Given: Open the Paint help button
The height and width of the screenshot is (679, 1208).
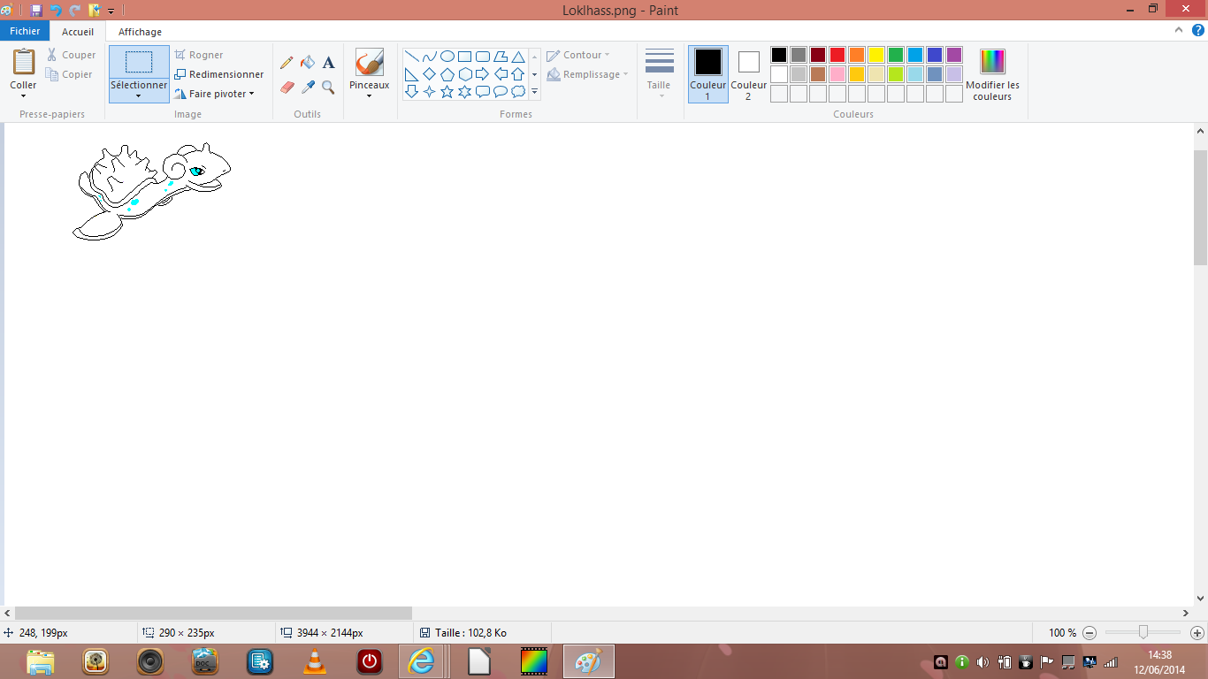Looking at the screenshot, I should (x=1197, y=30).
